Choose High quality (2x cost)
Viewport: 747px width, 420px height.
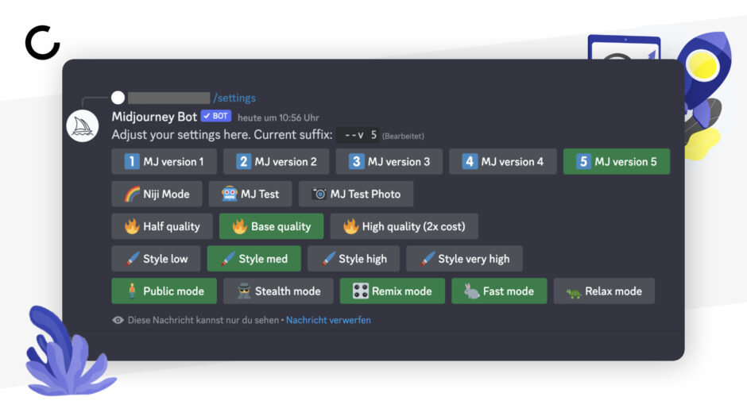[404, 226]
